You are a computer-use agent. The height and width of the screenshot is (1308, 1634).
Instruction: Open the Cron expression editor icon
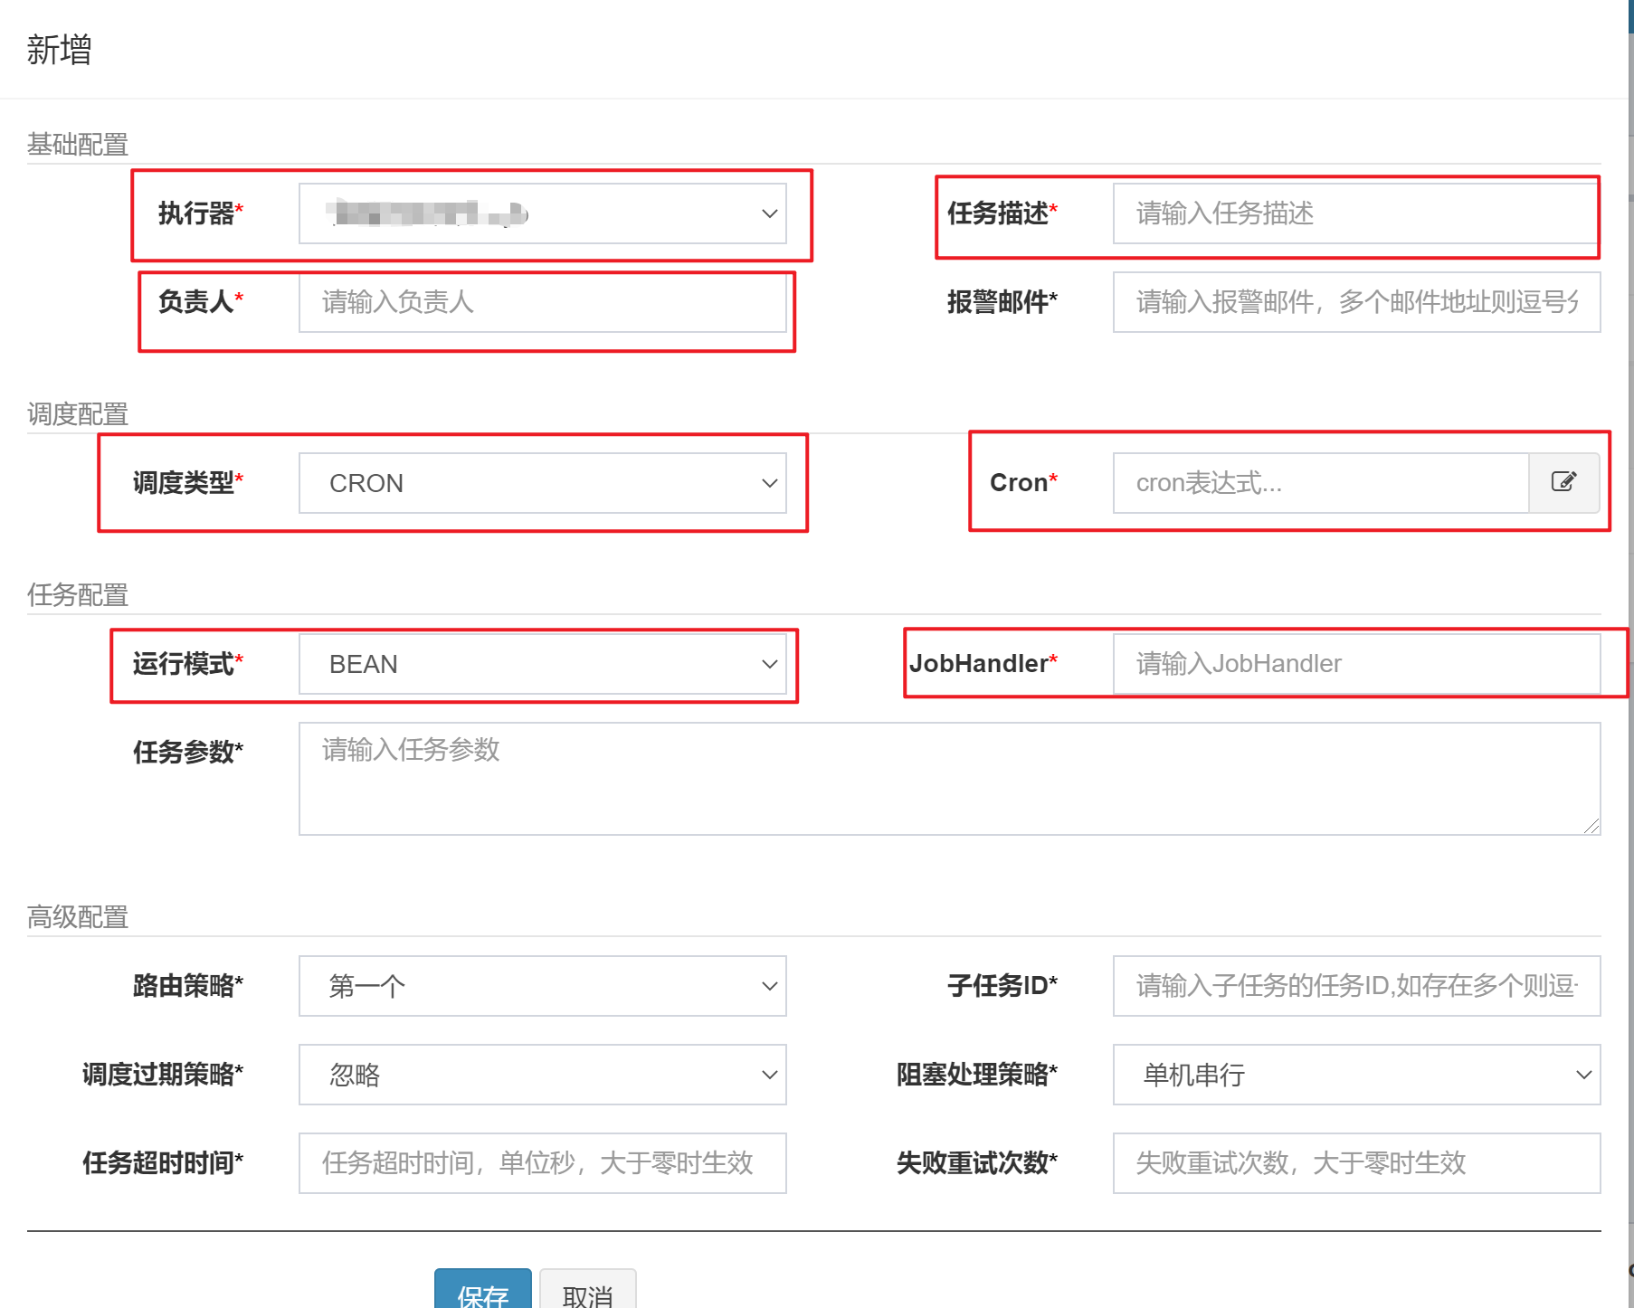1563,482
